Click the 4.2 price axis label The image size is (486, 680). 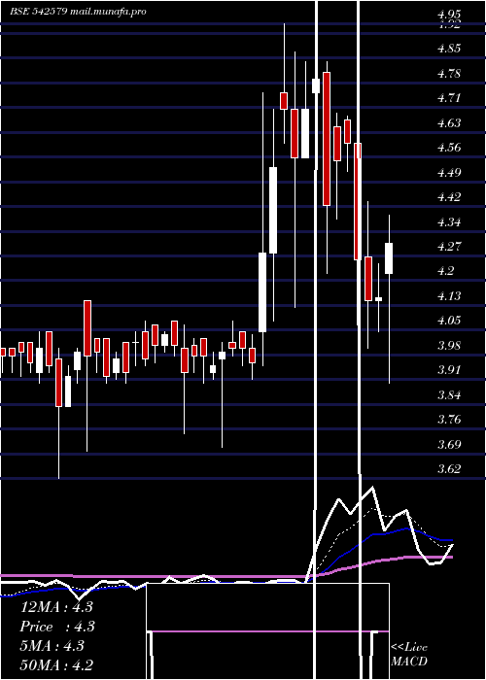pyautogui.click(x=445, y=271)
